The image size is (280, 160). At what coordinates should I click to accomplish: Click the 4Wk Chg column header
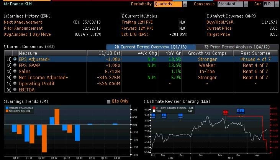[140, 53]
